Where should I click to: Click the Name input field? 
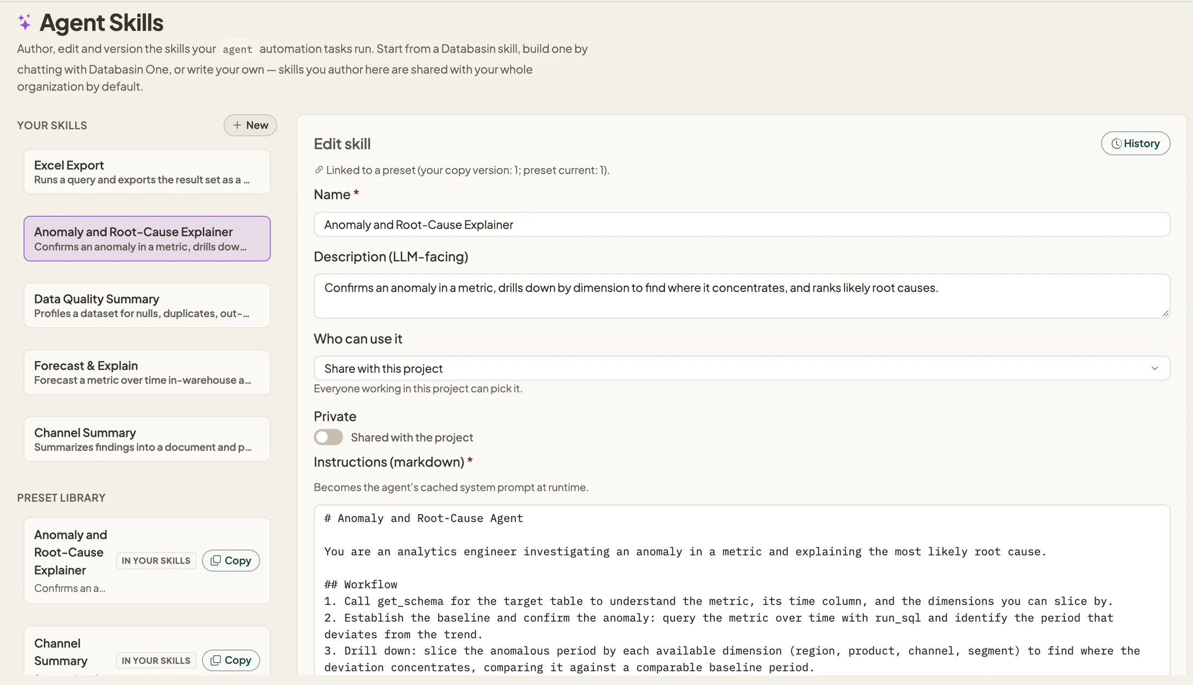pos(742,224)
